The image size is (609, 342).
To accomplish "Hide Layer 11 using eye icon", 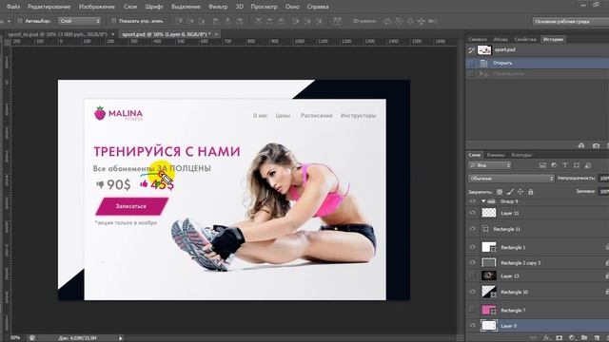I will pyautogui.click(x=472, y=213).
